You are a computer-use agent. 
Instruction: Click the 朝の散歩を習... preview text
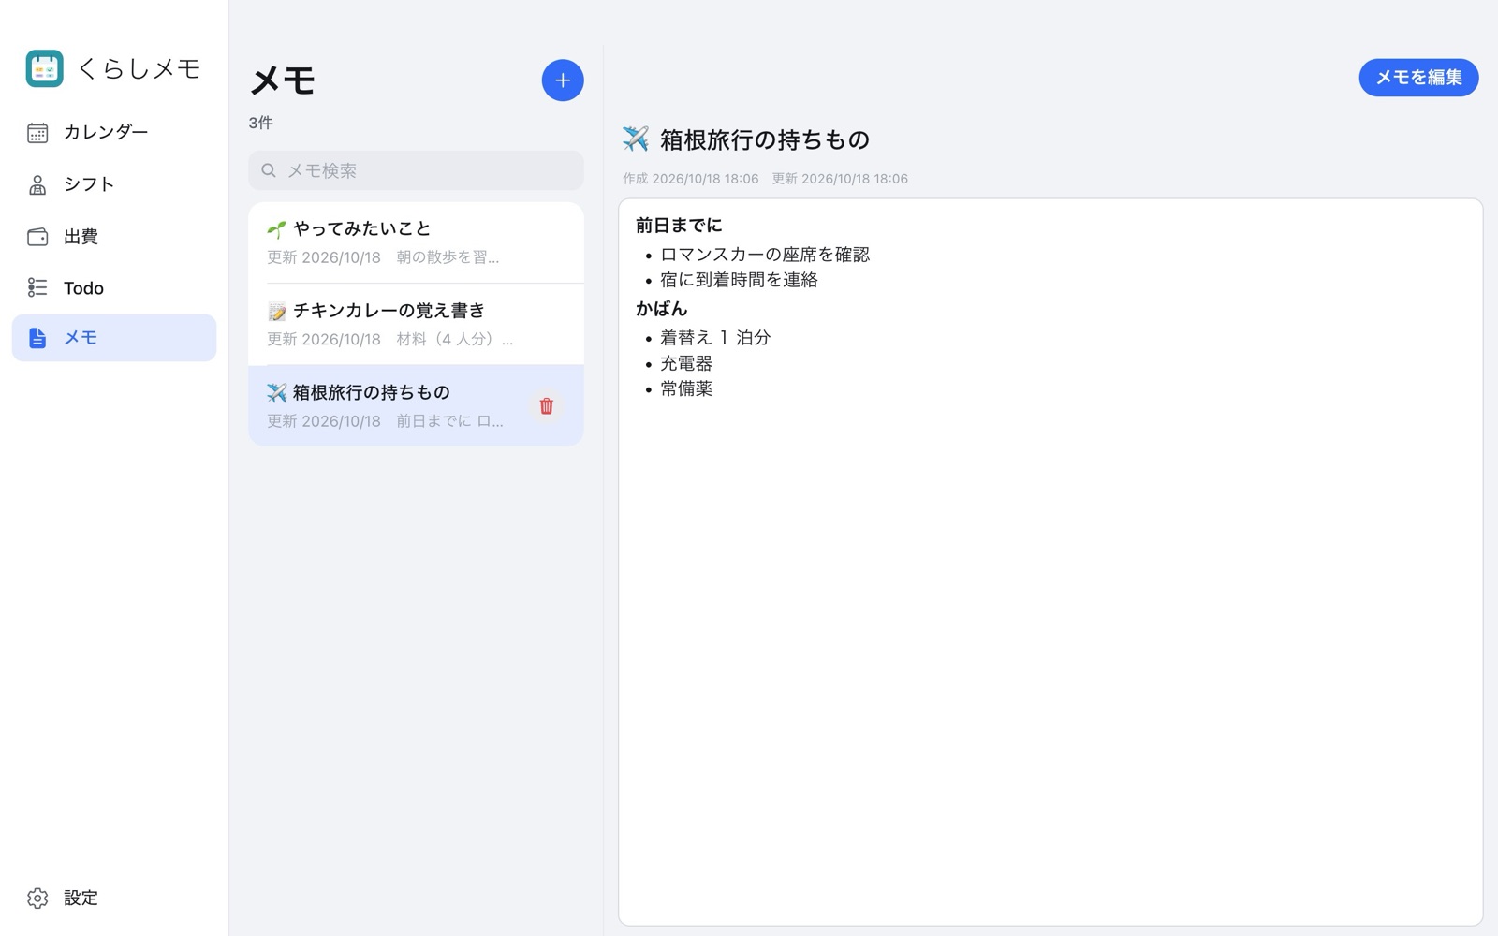(x=448, y=257)
